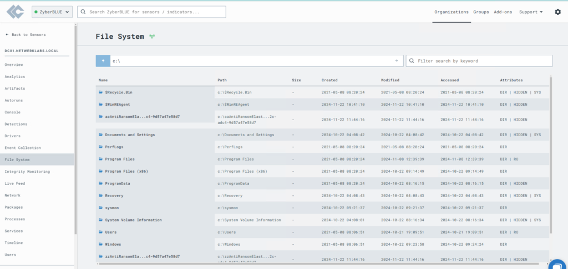Sort by the Modified column header
The width and height of the screenshot is (568, 269).
tap(390, 80)
